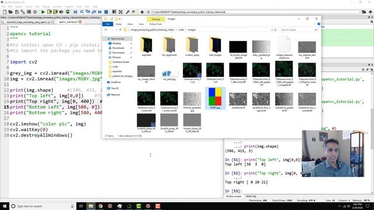Select OneDrive in navigation pane
374x210 pixels.
(116, 82)
